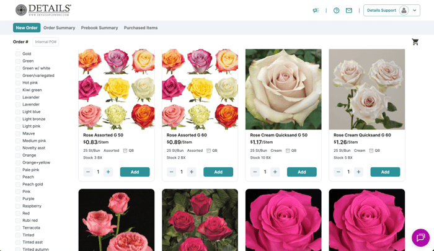The image size is (434, 251).
Task: Increase quantity for Rose Cream Quicksand G 50
Action: (275, 172)
